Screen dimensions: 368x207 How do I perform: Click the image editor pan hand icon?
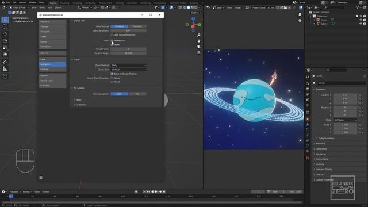coord(300,21)
